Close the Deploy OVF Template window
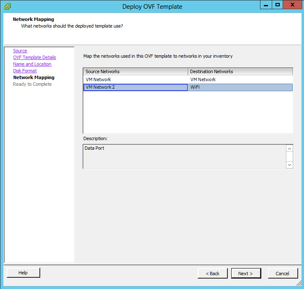Image resolution: width=304 pixels, height=289 pixels. coord(293,5)
